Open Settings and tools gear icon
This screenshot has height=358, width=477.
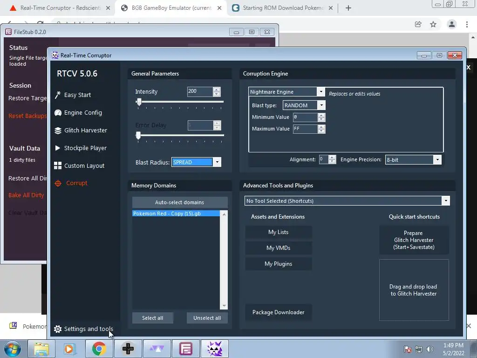[57, 329]
